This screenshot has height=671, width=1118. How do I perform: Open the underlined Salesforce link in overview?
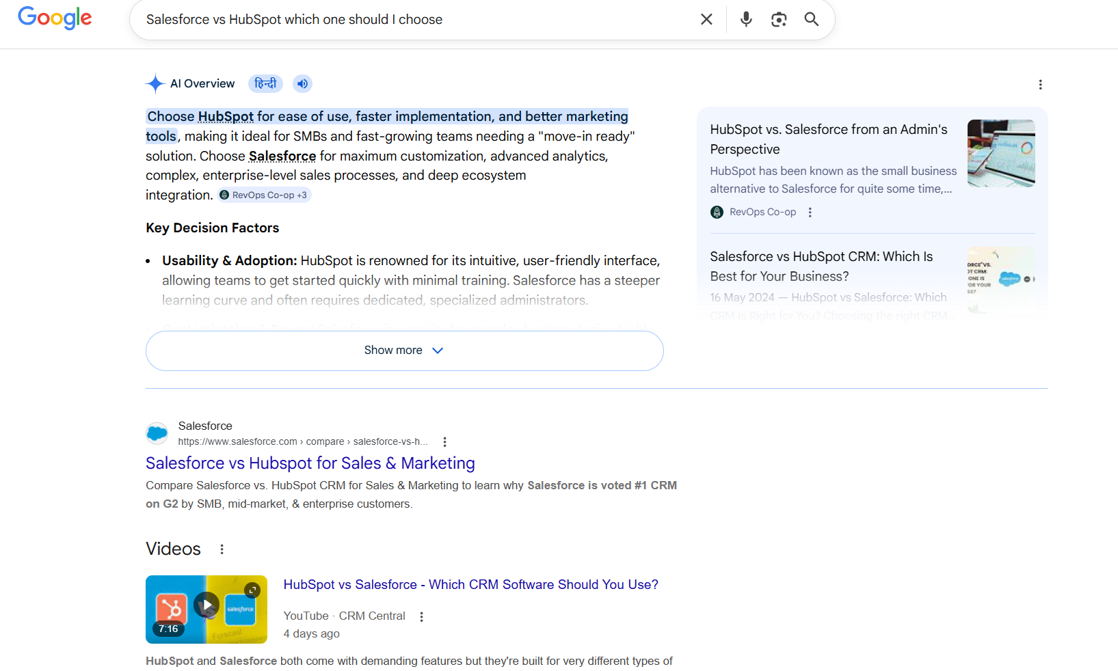282,156
